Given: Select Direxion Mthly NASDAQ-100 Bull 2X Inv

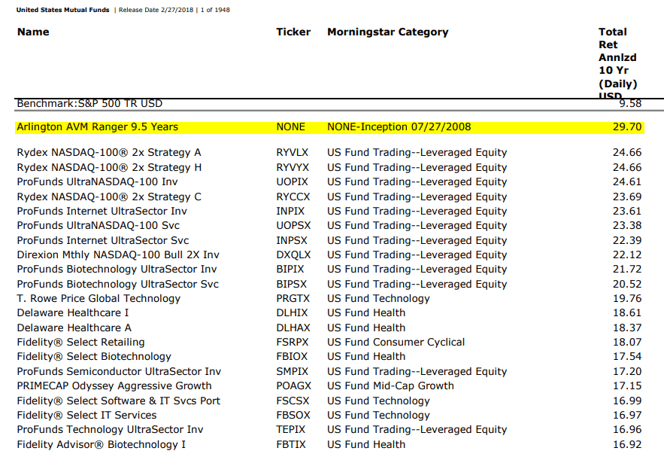Looking at the screenshot, I should point(118,254).
